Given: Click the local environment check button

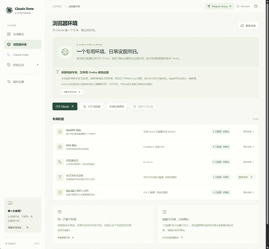Looking at the screenshot, I should pyautogui.click(x=117, y=107).
